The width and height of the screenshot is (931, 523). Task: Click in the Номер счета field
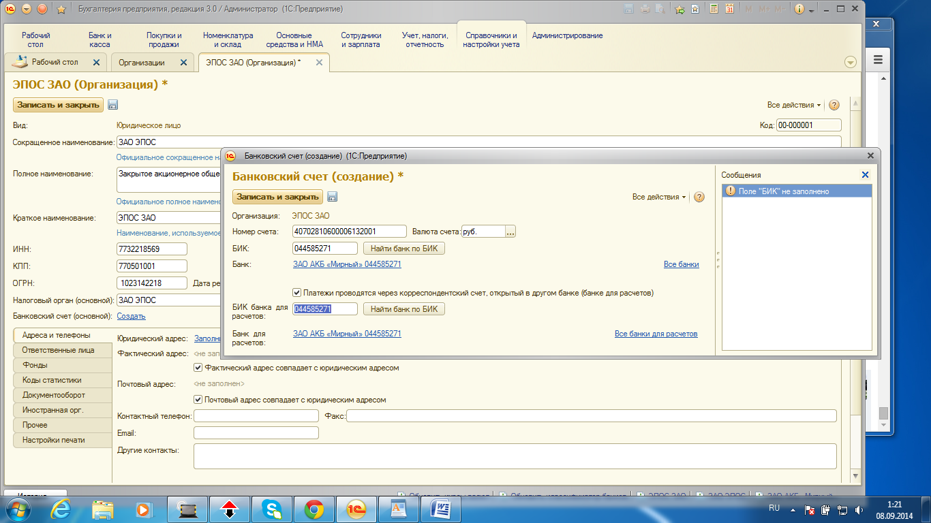pos(349,232)
